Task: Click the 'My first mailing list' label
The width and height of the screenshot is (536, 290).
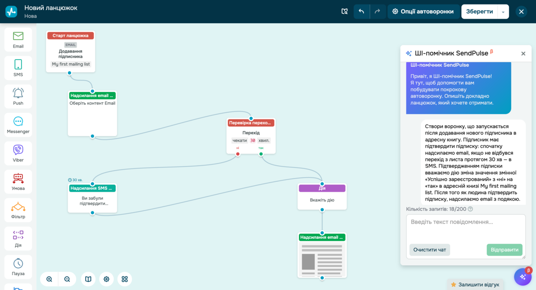Action: tap(71, 64)
